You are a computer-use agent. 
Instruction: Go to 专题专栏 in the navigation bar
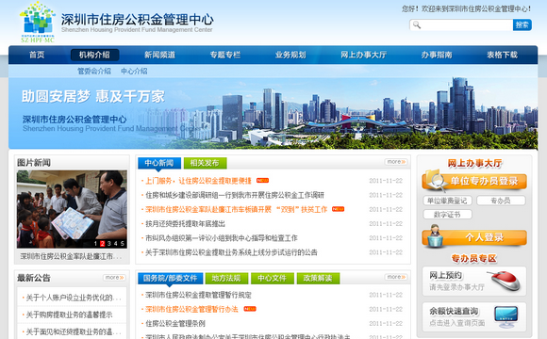pyautogui.click(x=225, y=55)
